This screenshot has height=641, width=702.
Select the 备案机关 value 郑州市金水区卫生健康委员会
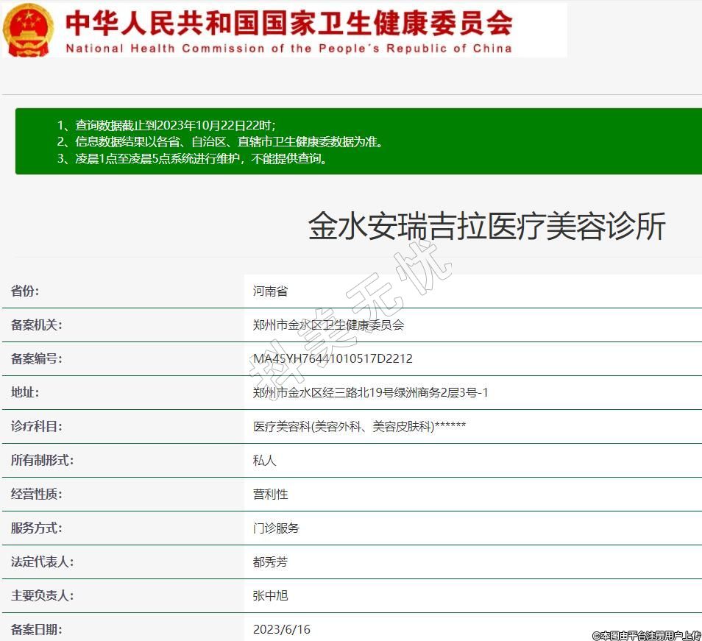[x=328, y=325]
